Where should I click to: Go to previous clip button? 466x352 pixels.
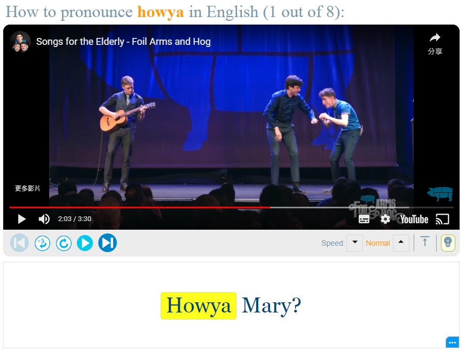pos(20,243)
